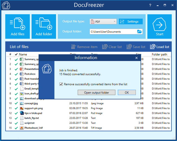The image size is (177, 141).
Task: Click date 23.10.2015 11:55 cell
Action: [78, 103]
